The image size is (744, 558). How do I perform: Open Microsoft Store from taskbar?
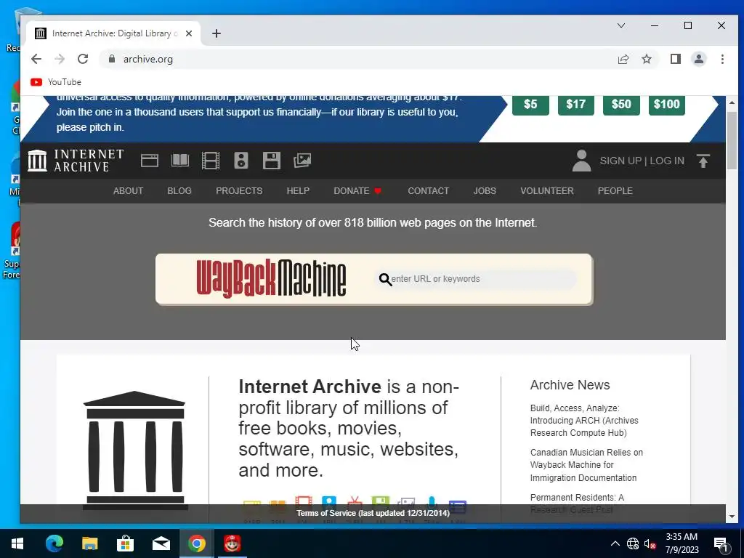pyautogui.click(x=125, y=543)
